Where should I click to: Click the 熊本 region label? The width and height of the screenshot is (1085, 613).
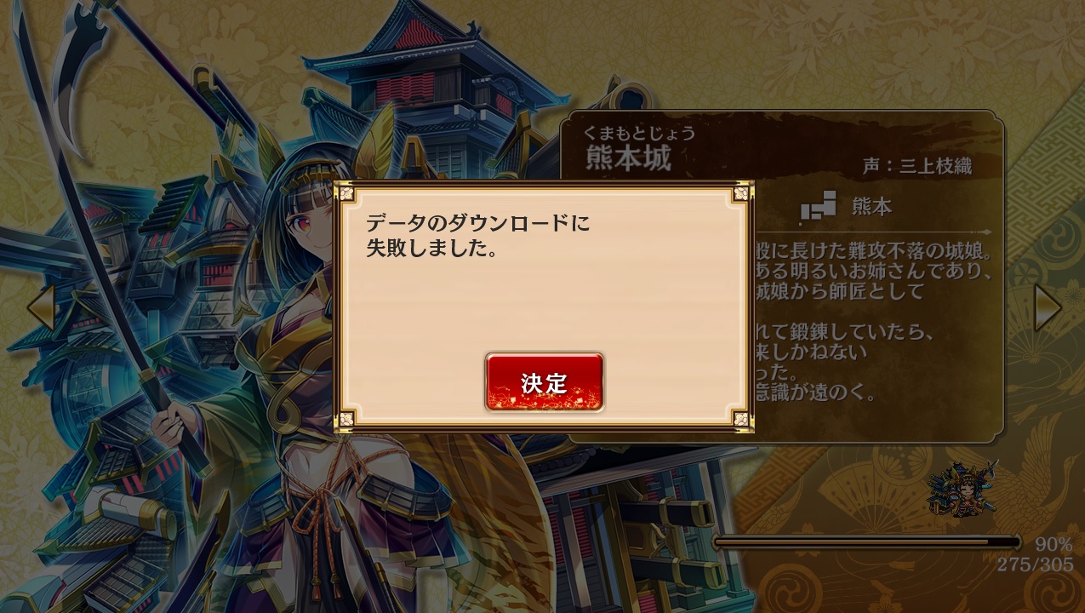coord(871,206)
